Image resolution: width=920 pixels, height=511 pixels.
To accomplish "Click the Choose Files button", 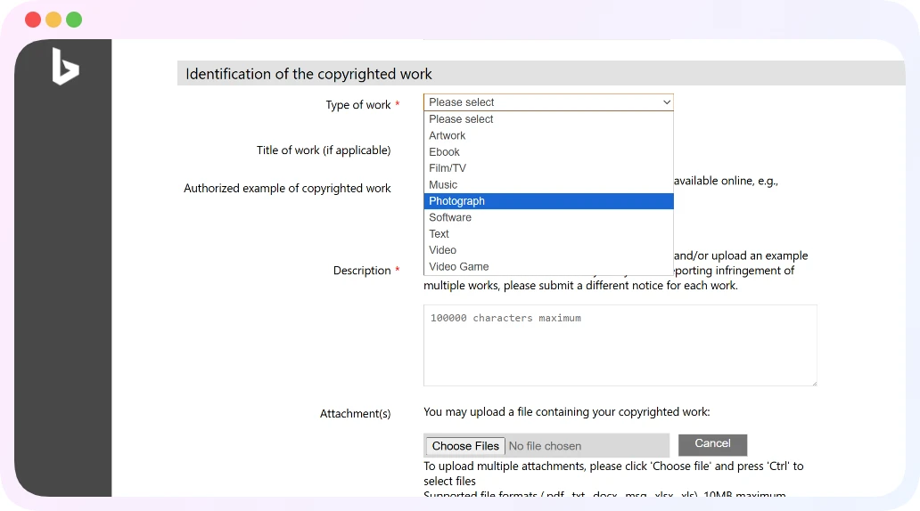I will coord(464,446).
